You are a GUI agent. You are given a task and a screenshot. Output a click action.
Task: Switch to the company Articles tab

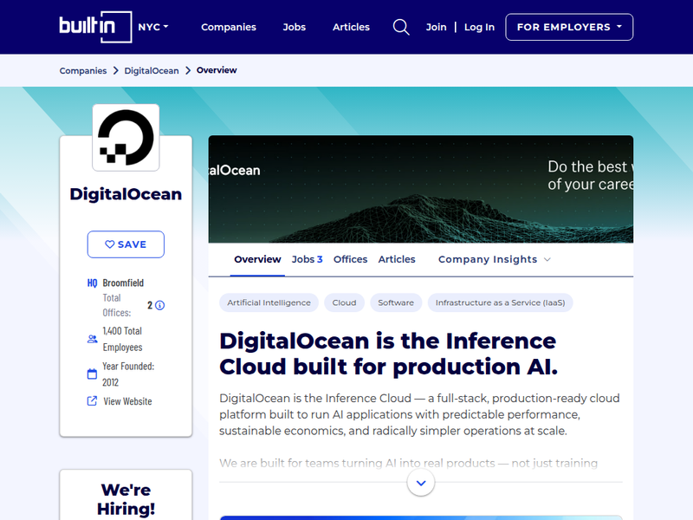coord(397,259)
